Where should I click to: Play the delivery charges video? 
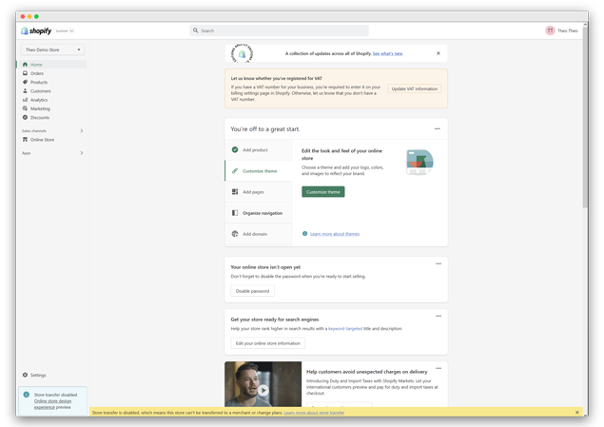(263, 390)
